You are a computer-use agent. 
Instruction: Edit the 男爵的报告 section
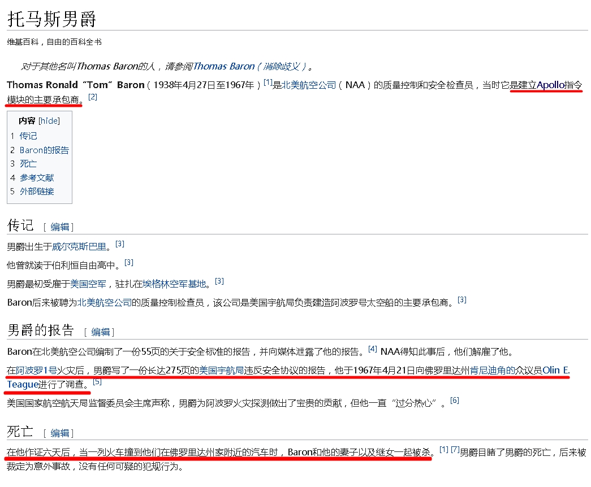(101, 332)
